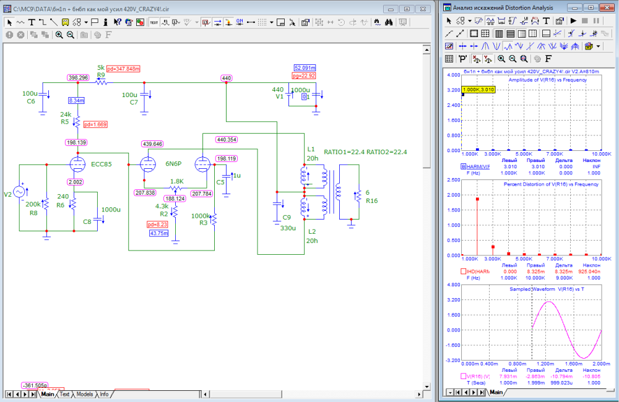Click the Peak cursor icon in analysis toolbar
Screen dimensions: 619x402
click(x=485, y=46)
